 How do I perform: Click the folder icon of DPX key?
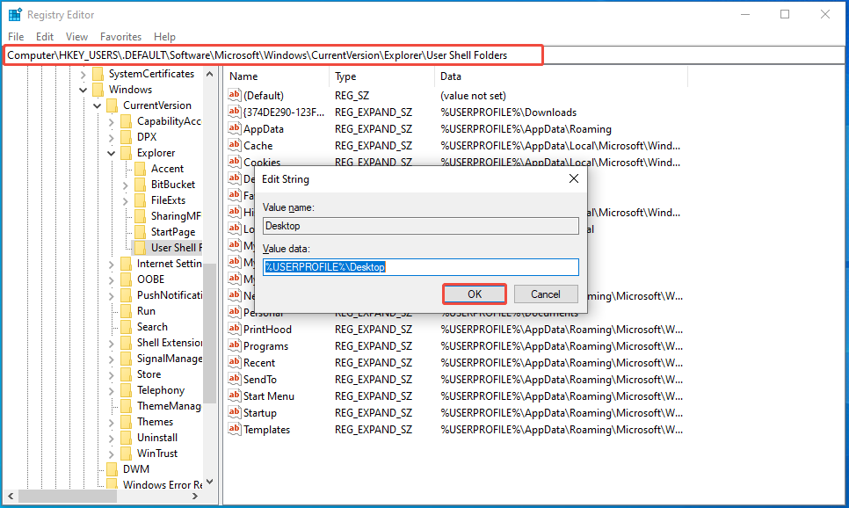127,137
